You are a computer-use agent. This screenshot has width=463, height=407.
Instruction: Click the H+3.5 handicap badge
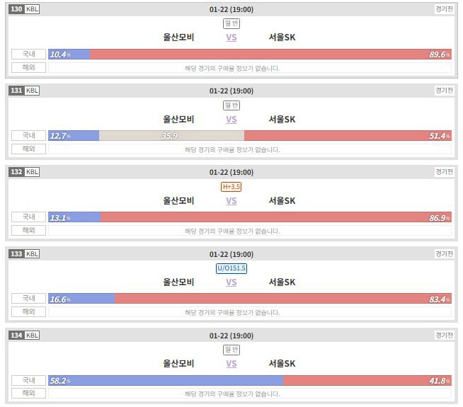pyautogui.click(x=232, y=187)
